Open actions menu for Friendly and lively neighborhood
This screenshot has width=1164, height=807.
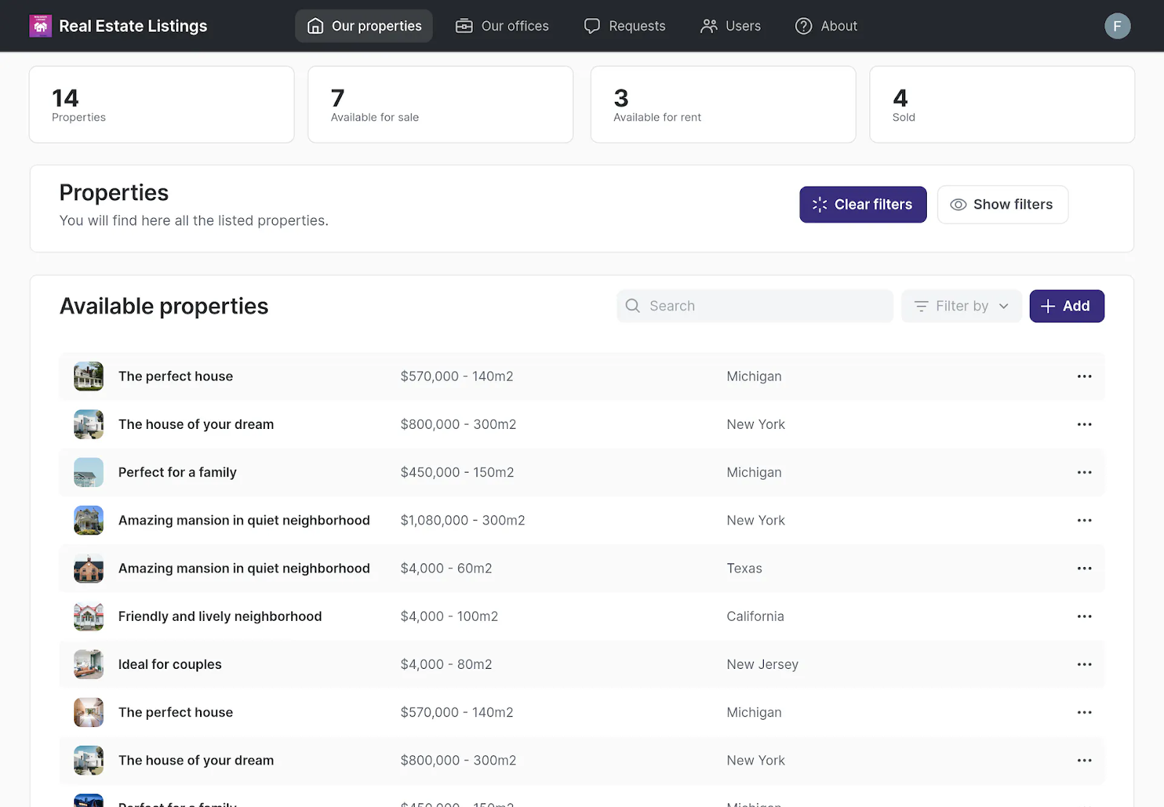coord(1084,616)
